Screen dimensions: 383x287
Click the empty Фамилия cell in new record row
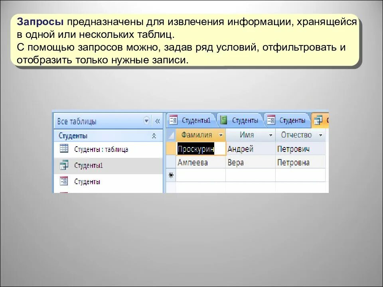point(201,175)
